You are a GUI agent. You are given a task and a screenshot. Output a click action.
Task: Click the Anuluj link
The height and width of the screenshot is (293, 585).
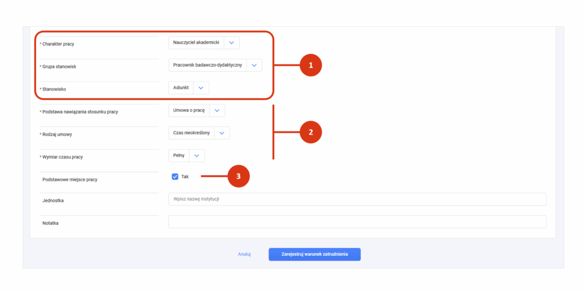pyautogui.click(x=244, y=254)
